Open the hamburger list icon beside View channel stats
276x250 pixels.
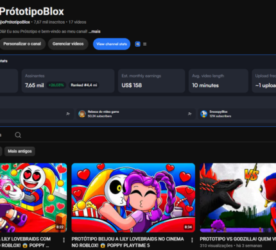pyautogui.click(x=145, y=44)
